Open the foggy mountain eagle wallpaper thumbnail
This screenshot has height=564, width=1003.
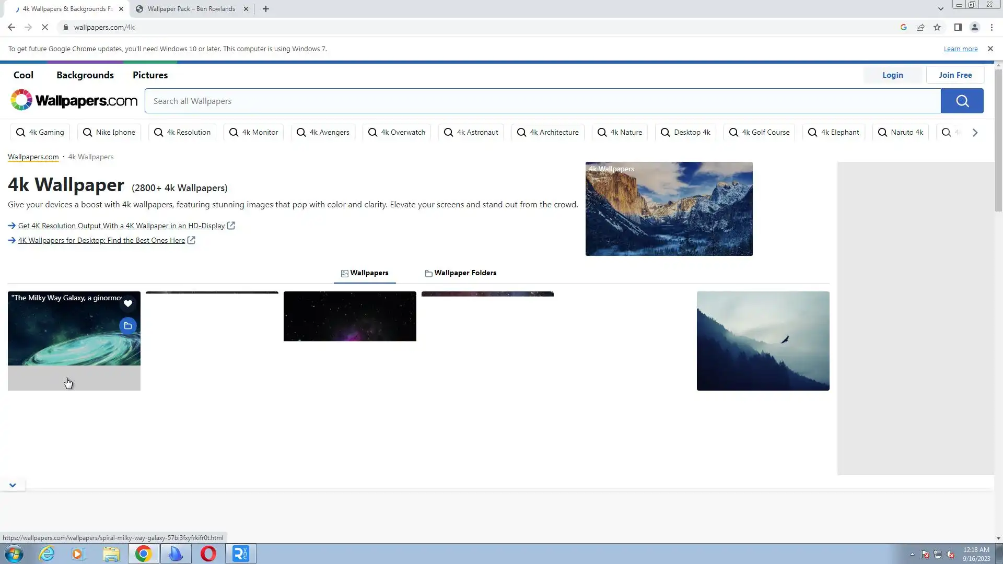click(x=763, y=340)
